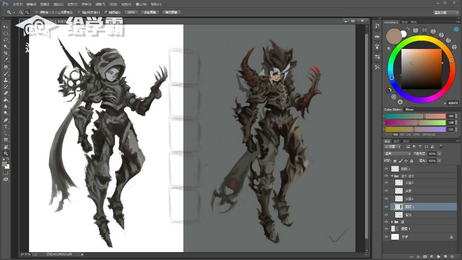Open the Zoom tool preset picker arrow
Screen dimensions: 462x260
14,12
